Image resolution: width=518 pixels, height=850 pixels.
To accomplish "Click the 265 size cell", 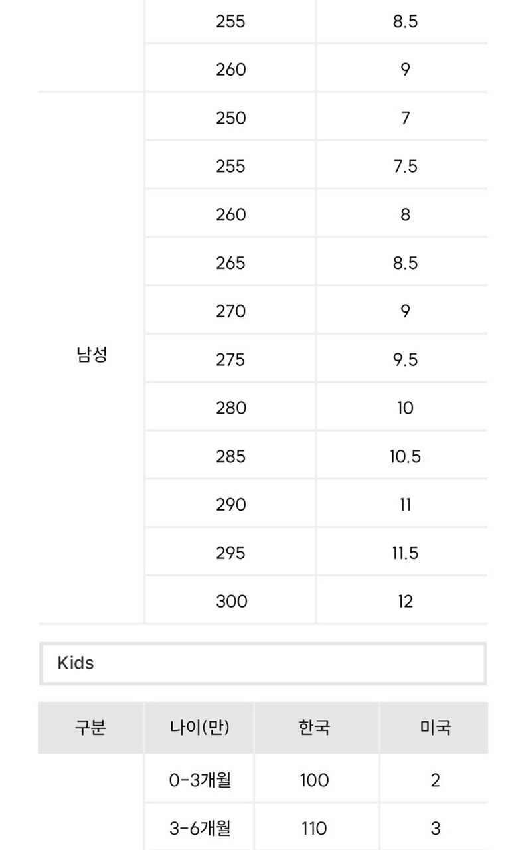I will [230, 263].
